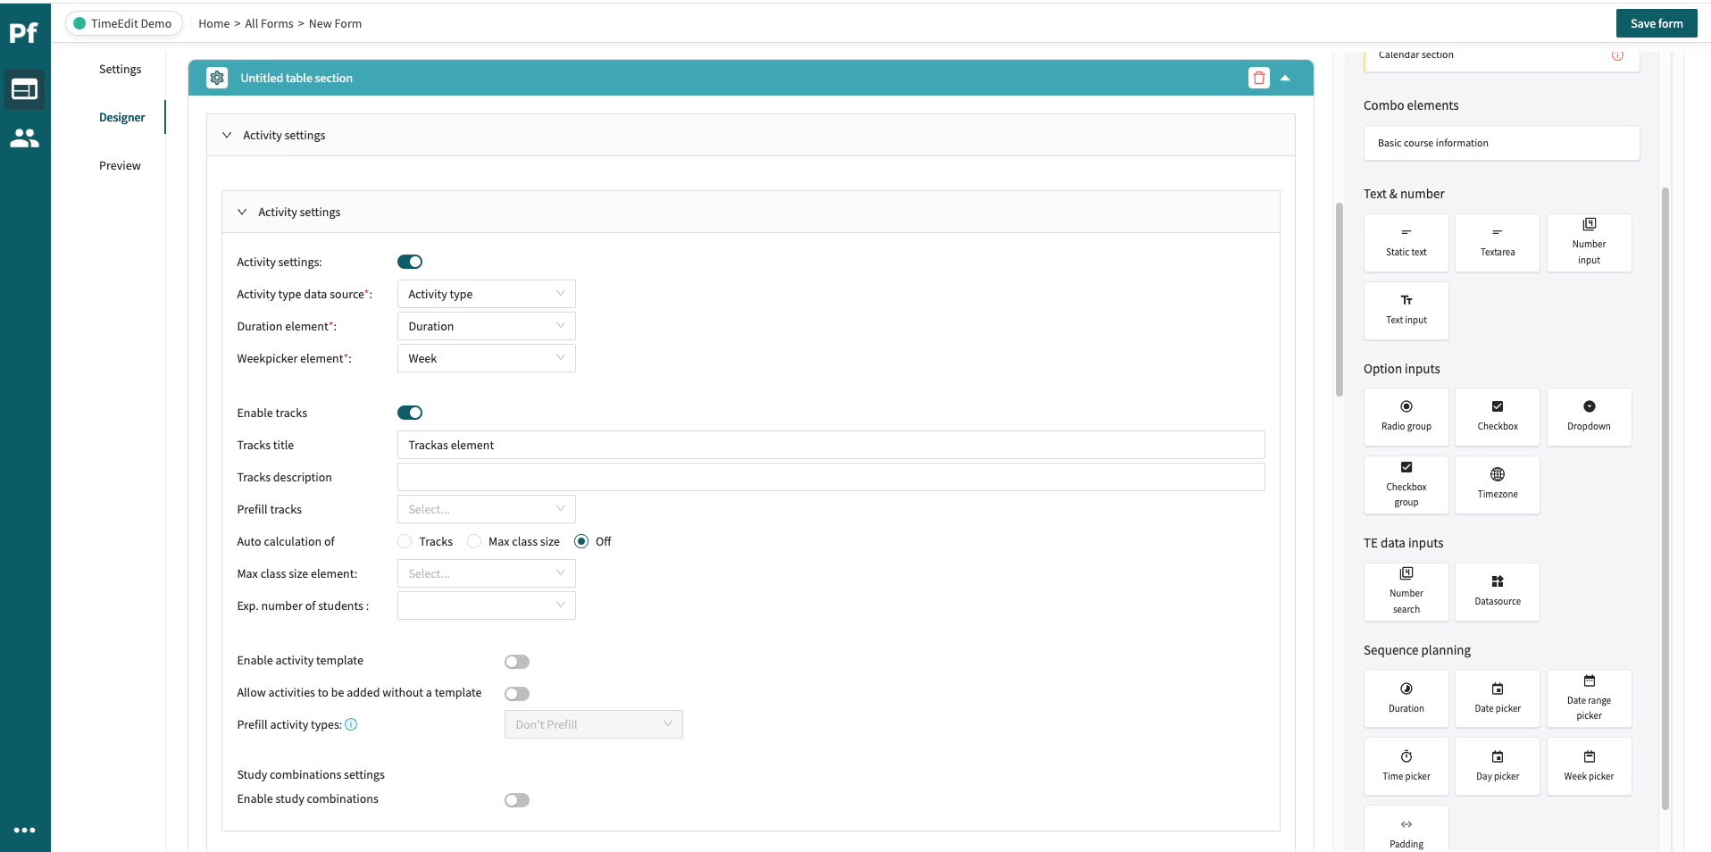Toggle the Activity settings switch
This screenshot has width=1711, height=852.
point(410,262)
